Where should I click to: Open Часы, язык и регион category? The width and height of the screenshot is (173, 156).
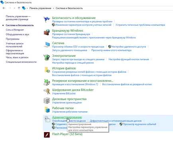point(17,57)
